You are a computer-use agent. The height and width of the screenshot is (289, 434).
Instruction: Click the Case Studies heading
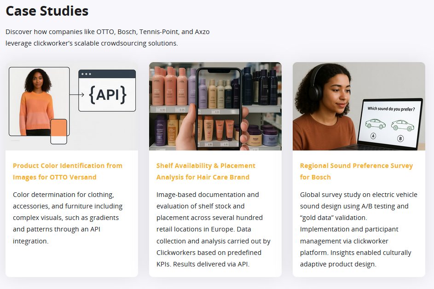tap(47, 11)
